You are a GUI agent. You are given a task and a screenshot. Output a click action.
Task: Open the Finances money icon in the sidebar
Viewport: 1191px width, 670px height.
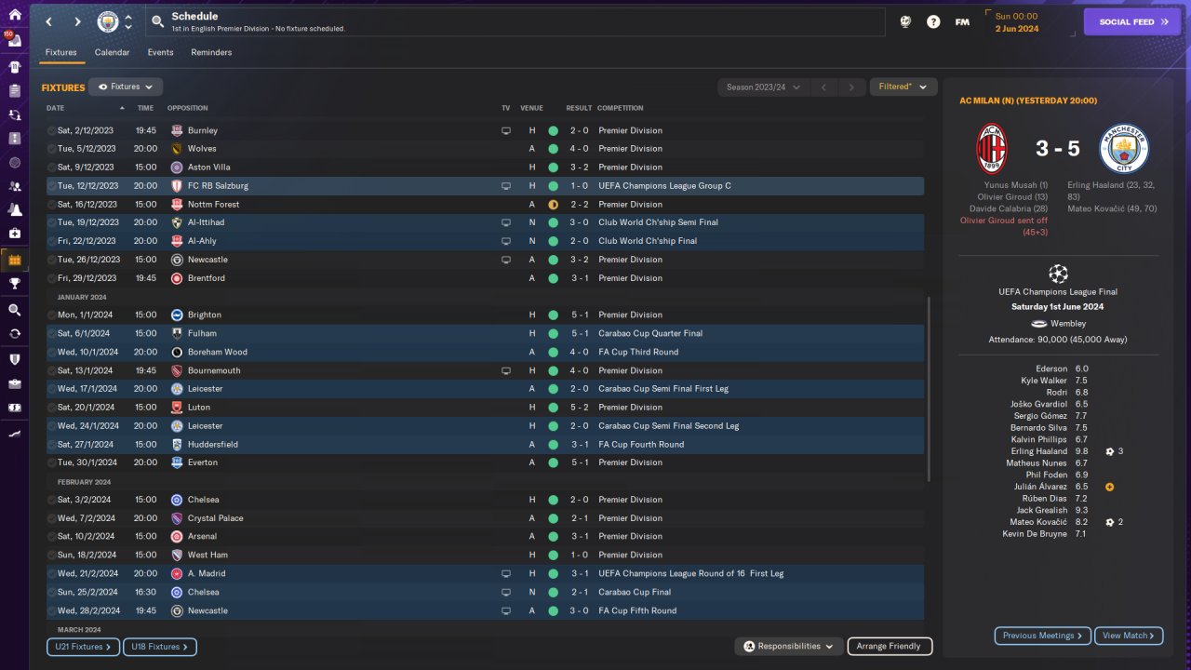(x=14, y=408)
